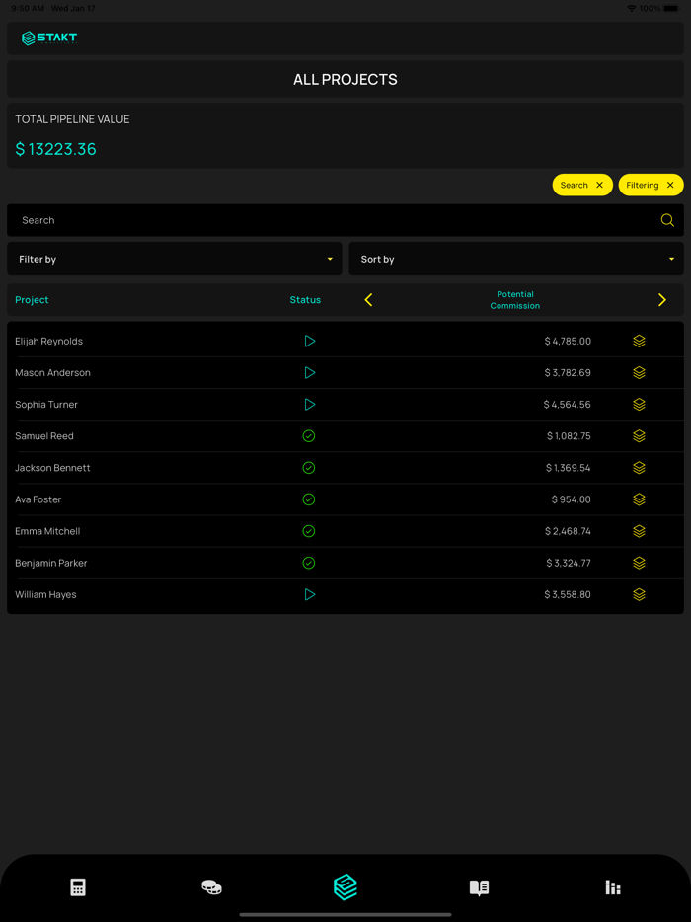Click the $ 3,782.69 commission value
The height and width of the screenshot is (922, 691).
point(568,373)
